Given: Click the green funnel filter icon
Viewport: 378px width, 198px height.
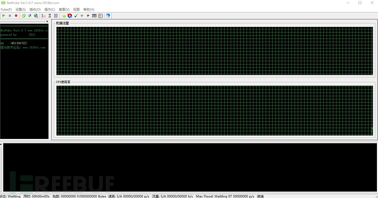Looking at the screenshot, I should tap(82, 16).
